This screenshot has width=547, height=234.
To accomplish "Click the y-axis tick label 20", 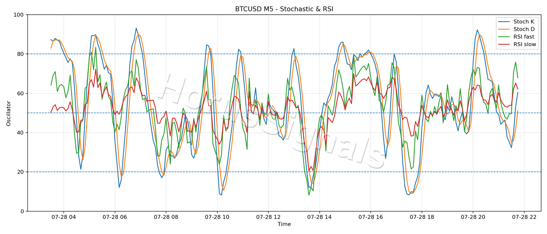I will pyautogui.click(x=20, y=172).
